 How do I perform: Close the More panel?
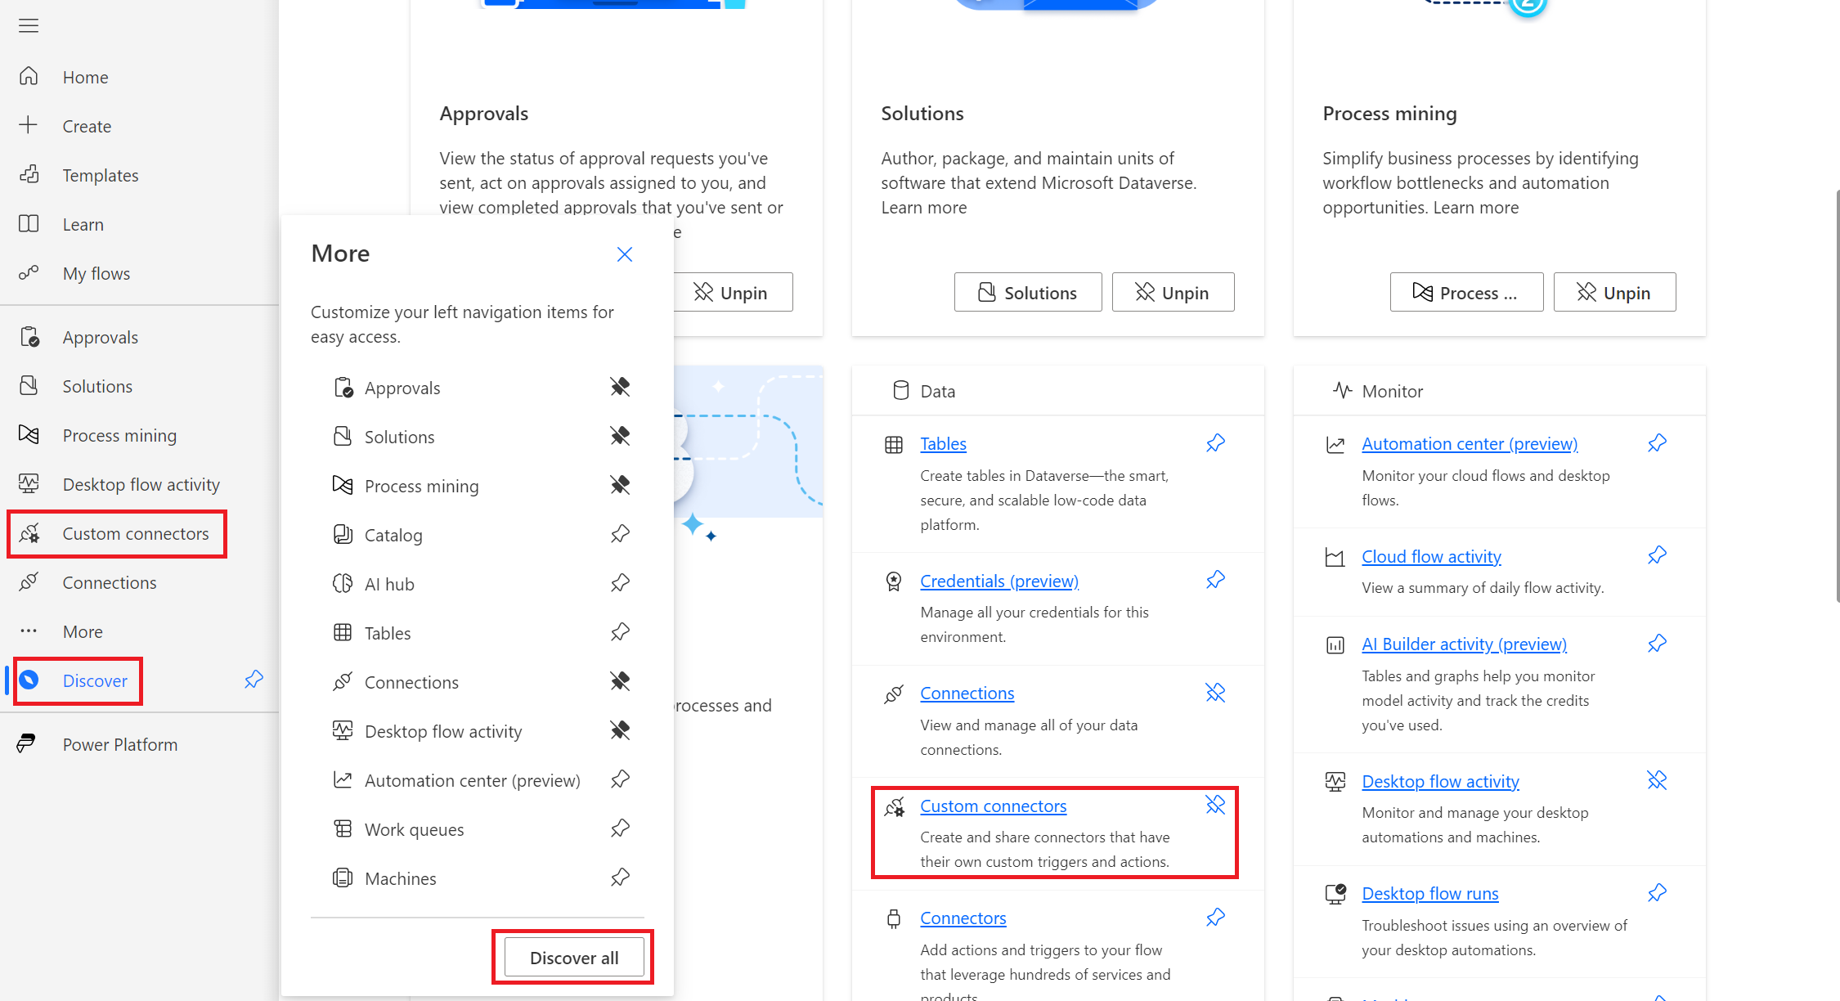tap(624, 254)
